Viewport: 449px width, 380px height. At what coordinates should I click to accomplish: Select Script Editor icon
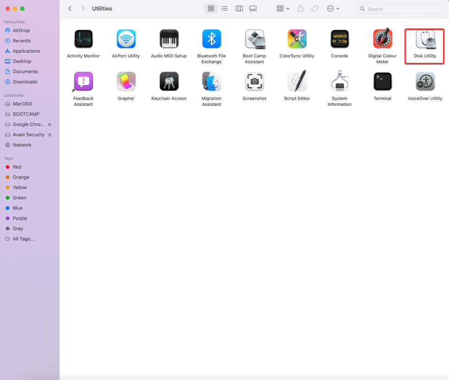pyautogui.click(x=297, y=81)
